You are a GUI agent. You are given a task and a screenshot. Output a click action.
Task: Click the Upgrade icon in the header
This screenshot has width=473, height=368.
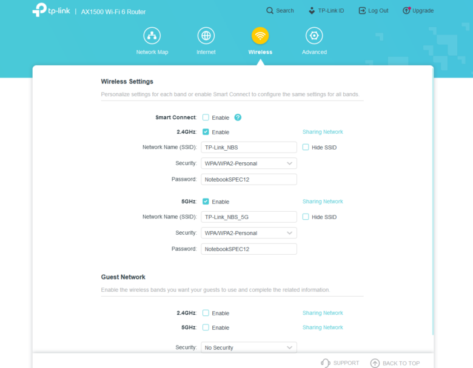[407, 11]
